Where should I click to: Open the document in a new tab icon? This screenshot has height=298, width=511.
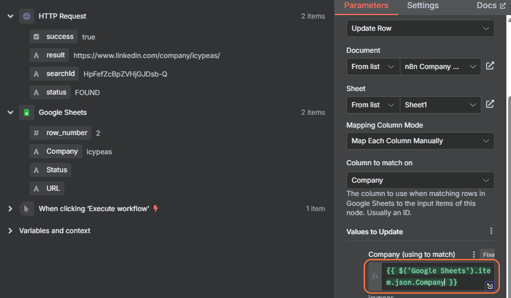(x=490, y=66)
